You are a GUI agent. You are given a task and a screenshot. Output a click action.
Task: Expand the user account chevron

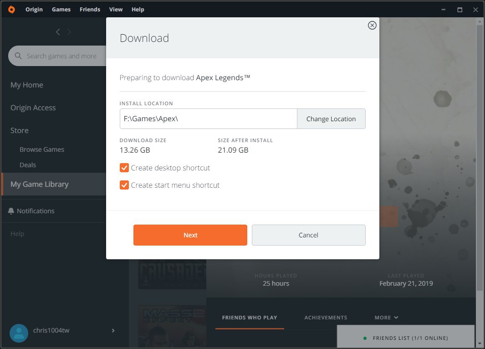point(113,331)
